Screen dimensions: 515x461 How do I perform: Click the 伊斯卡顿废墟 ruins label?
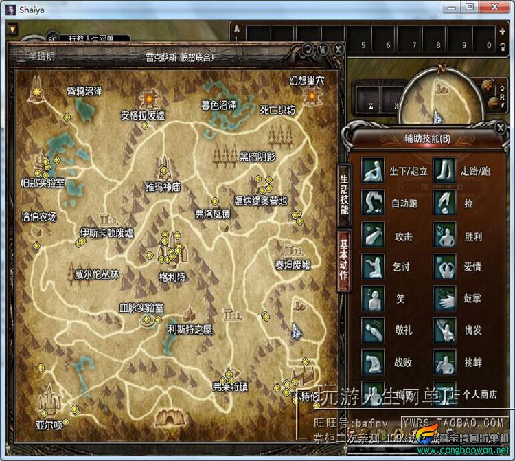(106, 233)
